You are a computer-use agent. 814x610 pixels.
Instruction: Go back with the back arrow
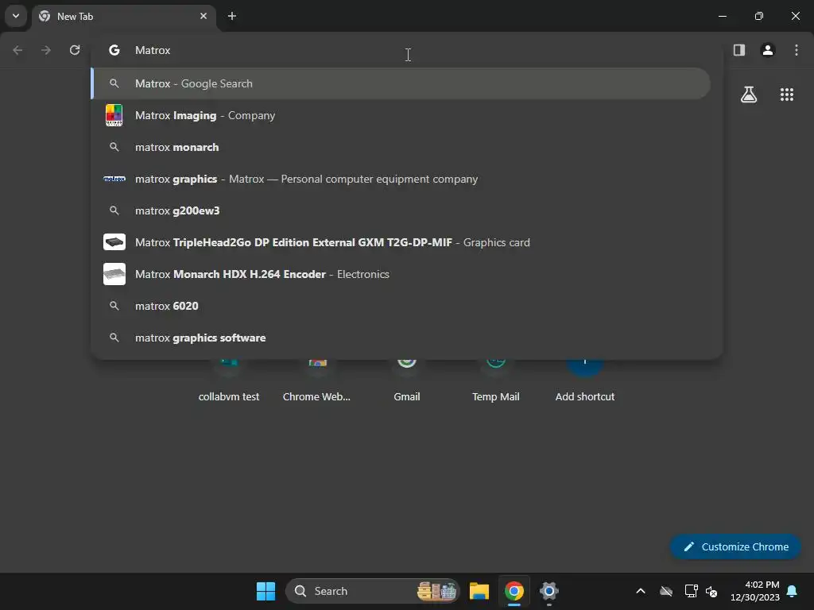(x=17, y=50)
